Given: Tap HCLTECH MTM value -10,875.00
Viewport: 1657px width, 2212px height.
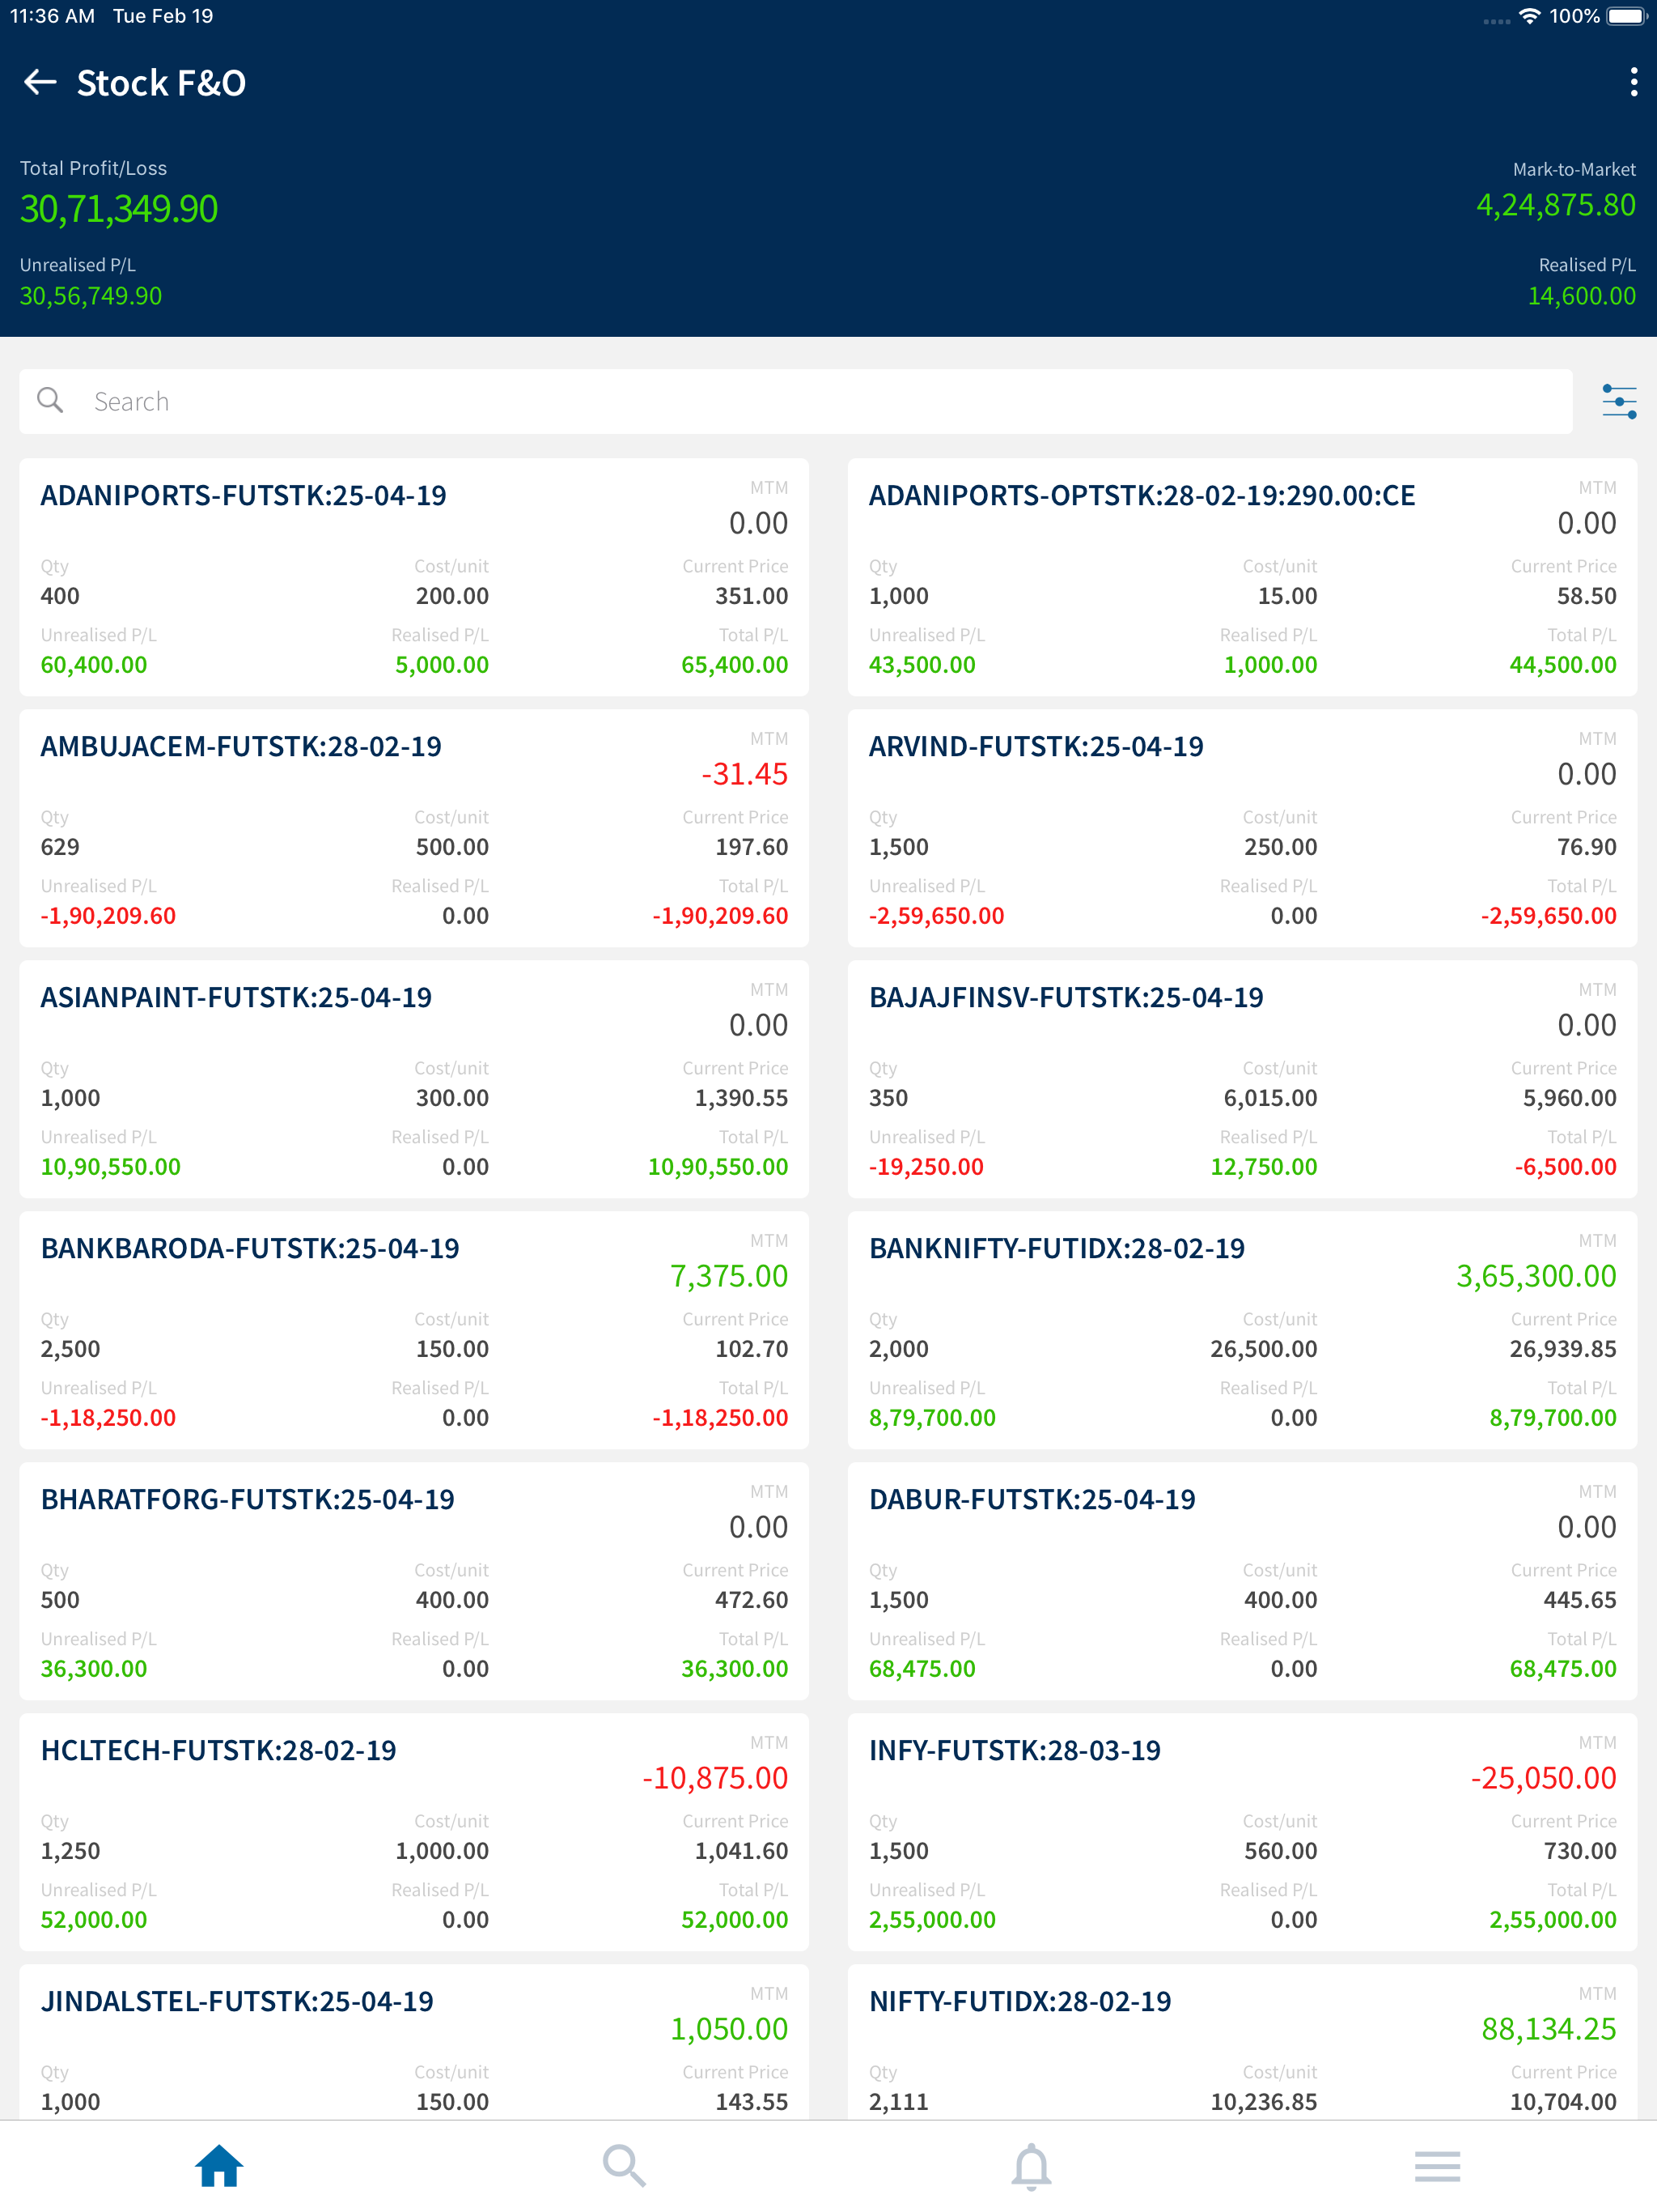Looking at the screenshot, I should click(714, 1778).
